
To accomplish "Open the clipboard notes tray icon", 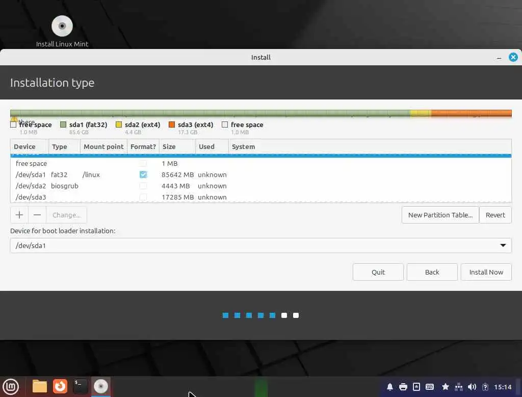I will (416, 387).
